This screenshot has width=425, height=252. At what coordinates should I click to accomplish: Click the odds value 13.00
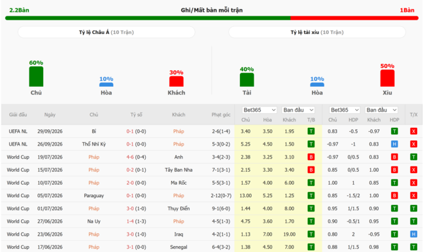coord(246,195)
